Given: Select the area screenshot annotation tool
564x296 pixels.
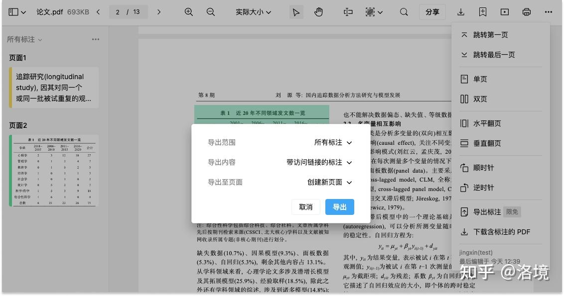Looking at the screenshot, I should pyautogui.click(x=370, y=12).
